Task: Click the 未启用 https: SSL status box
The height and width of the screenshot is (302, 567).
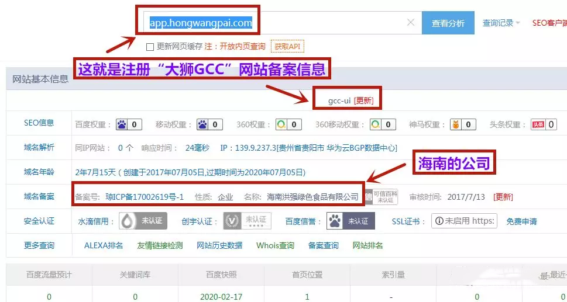Action: coord(464,221)
